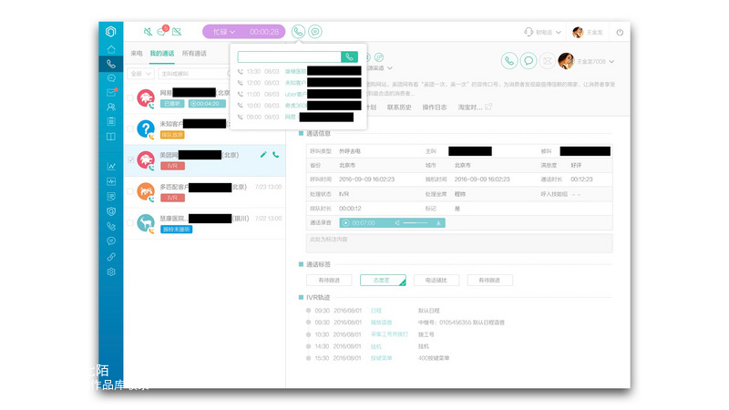Open message notifications with badge 5
This screenshot has width=729, height=410.
(x=162, y=31)
